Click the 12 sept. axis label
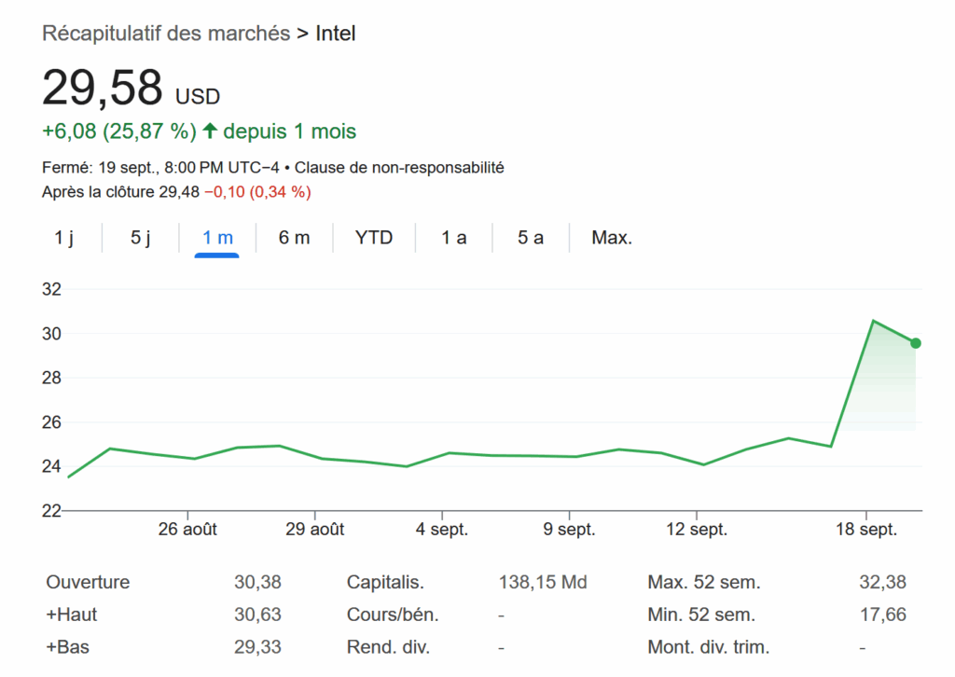 (x=697, y=529)
